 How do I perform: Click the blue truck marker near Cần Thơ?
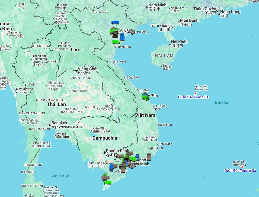(x=111, y=167)
